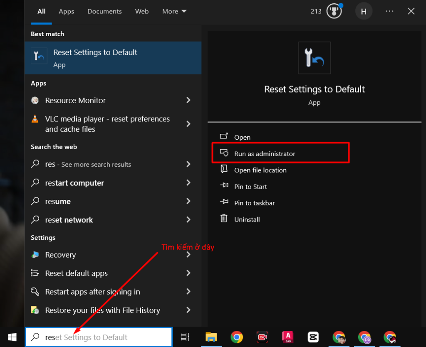Screen dimensions: 426x347
Task: Open Task View from the taskbar
Action: [185, 337]
